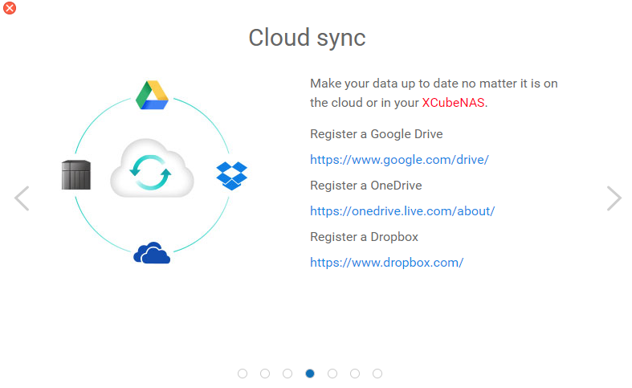Click the Cloud sync heading
Screen dimensions: 632x388
point(307,38)
